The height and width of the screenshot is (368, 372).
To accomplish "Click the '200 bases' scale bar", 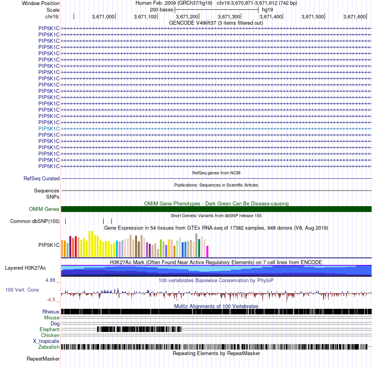I will pos(217,10).
